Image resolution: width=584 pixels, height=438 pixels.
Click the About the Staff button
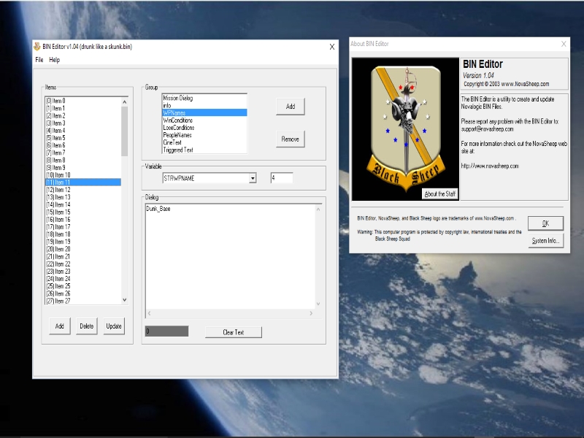point(440,193)
